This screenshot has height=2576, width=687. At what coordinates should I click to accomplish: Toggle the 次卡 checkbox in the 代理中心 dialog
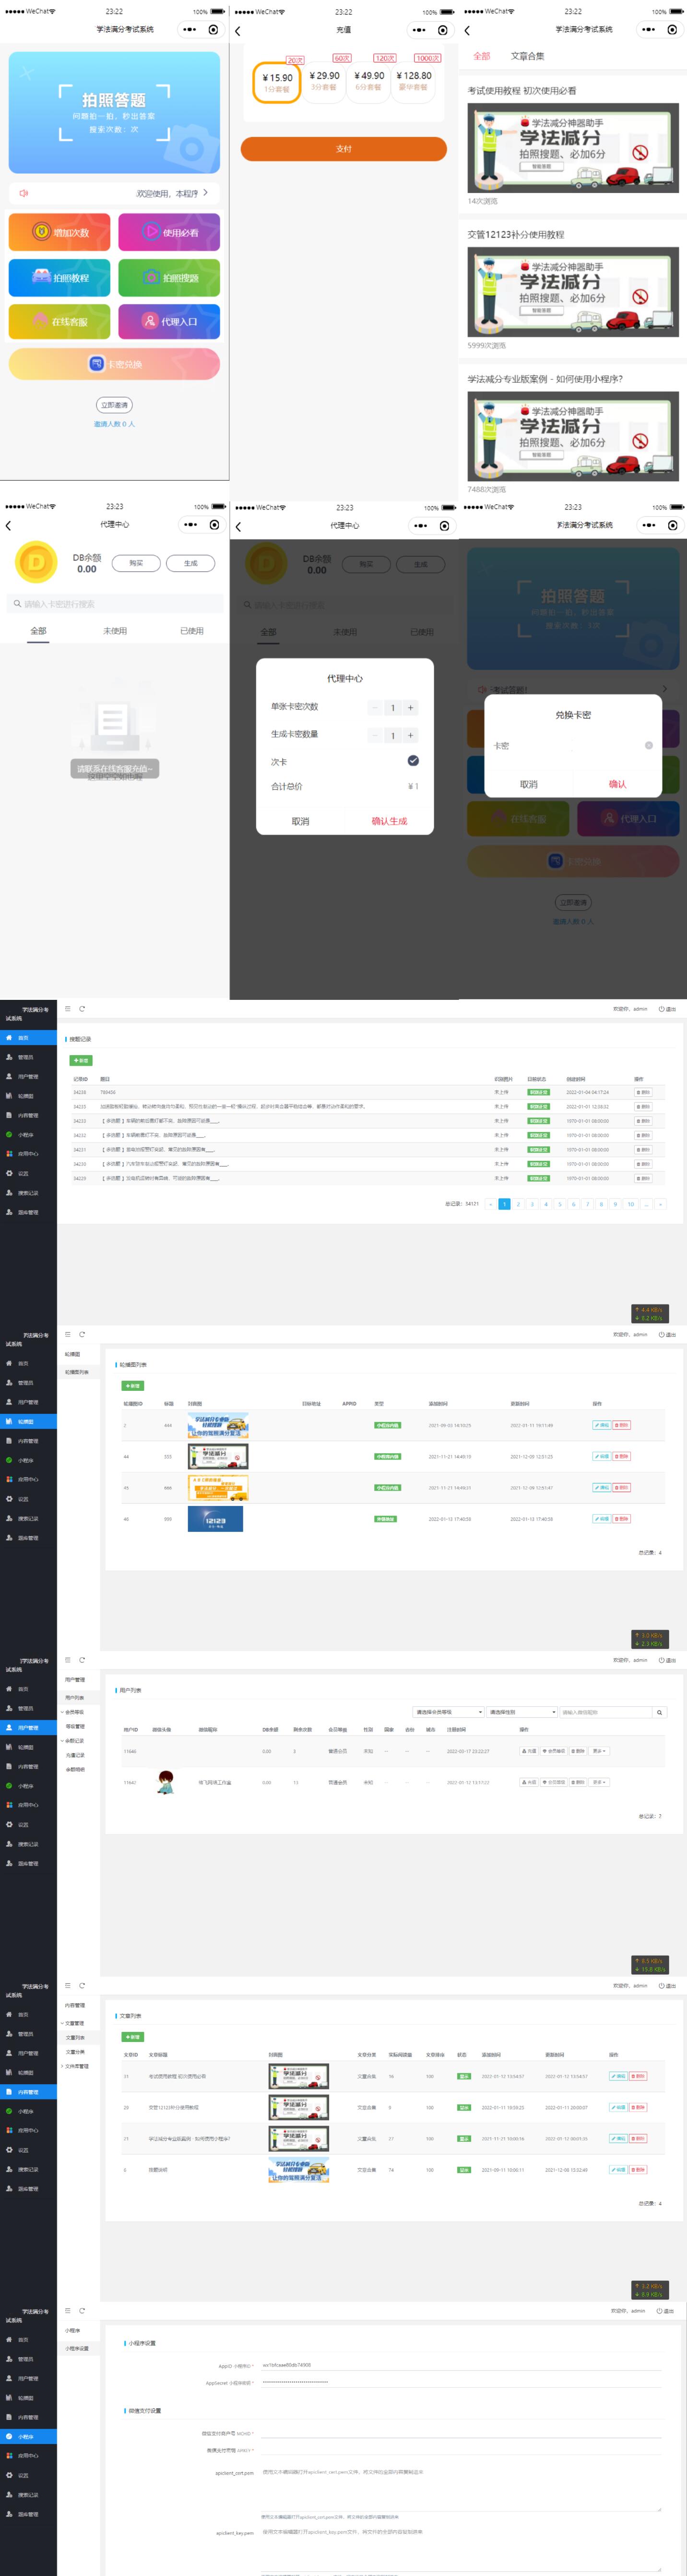coord(413,761)
